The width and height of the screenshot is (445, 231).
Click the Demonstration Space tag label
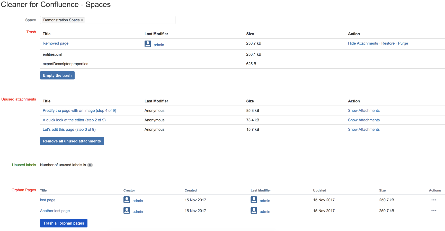[61, 20]
